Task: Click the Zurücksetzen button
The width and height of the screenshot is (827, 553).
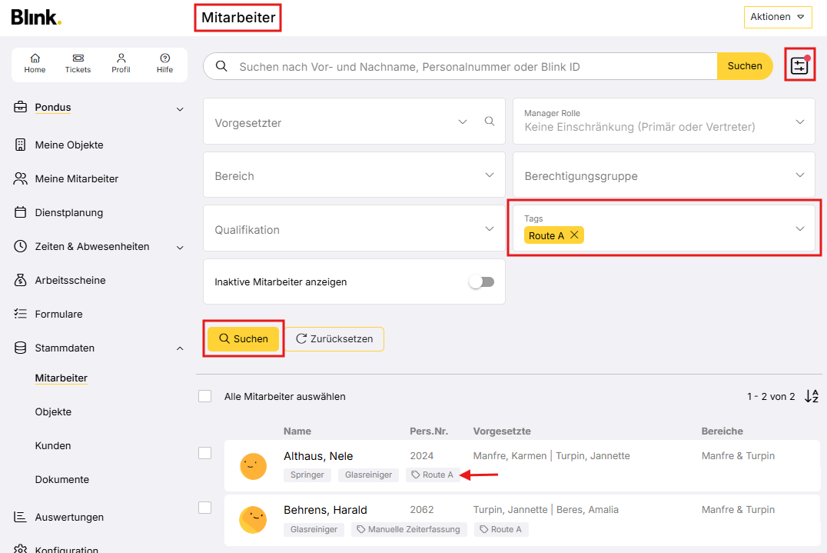Action: point(334,339)
